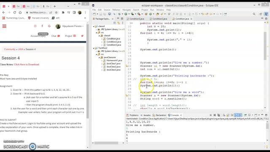This screenshot has height=152, width=270.
Task: Click 'Click Here to Download' link
Action: (x=27, y=65)
